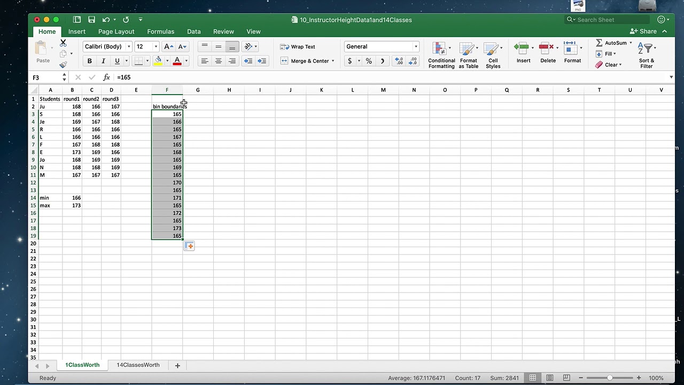Click the Redo icon in title bar

pyautogui.click(x=126, y=20)
